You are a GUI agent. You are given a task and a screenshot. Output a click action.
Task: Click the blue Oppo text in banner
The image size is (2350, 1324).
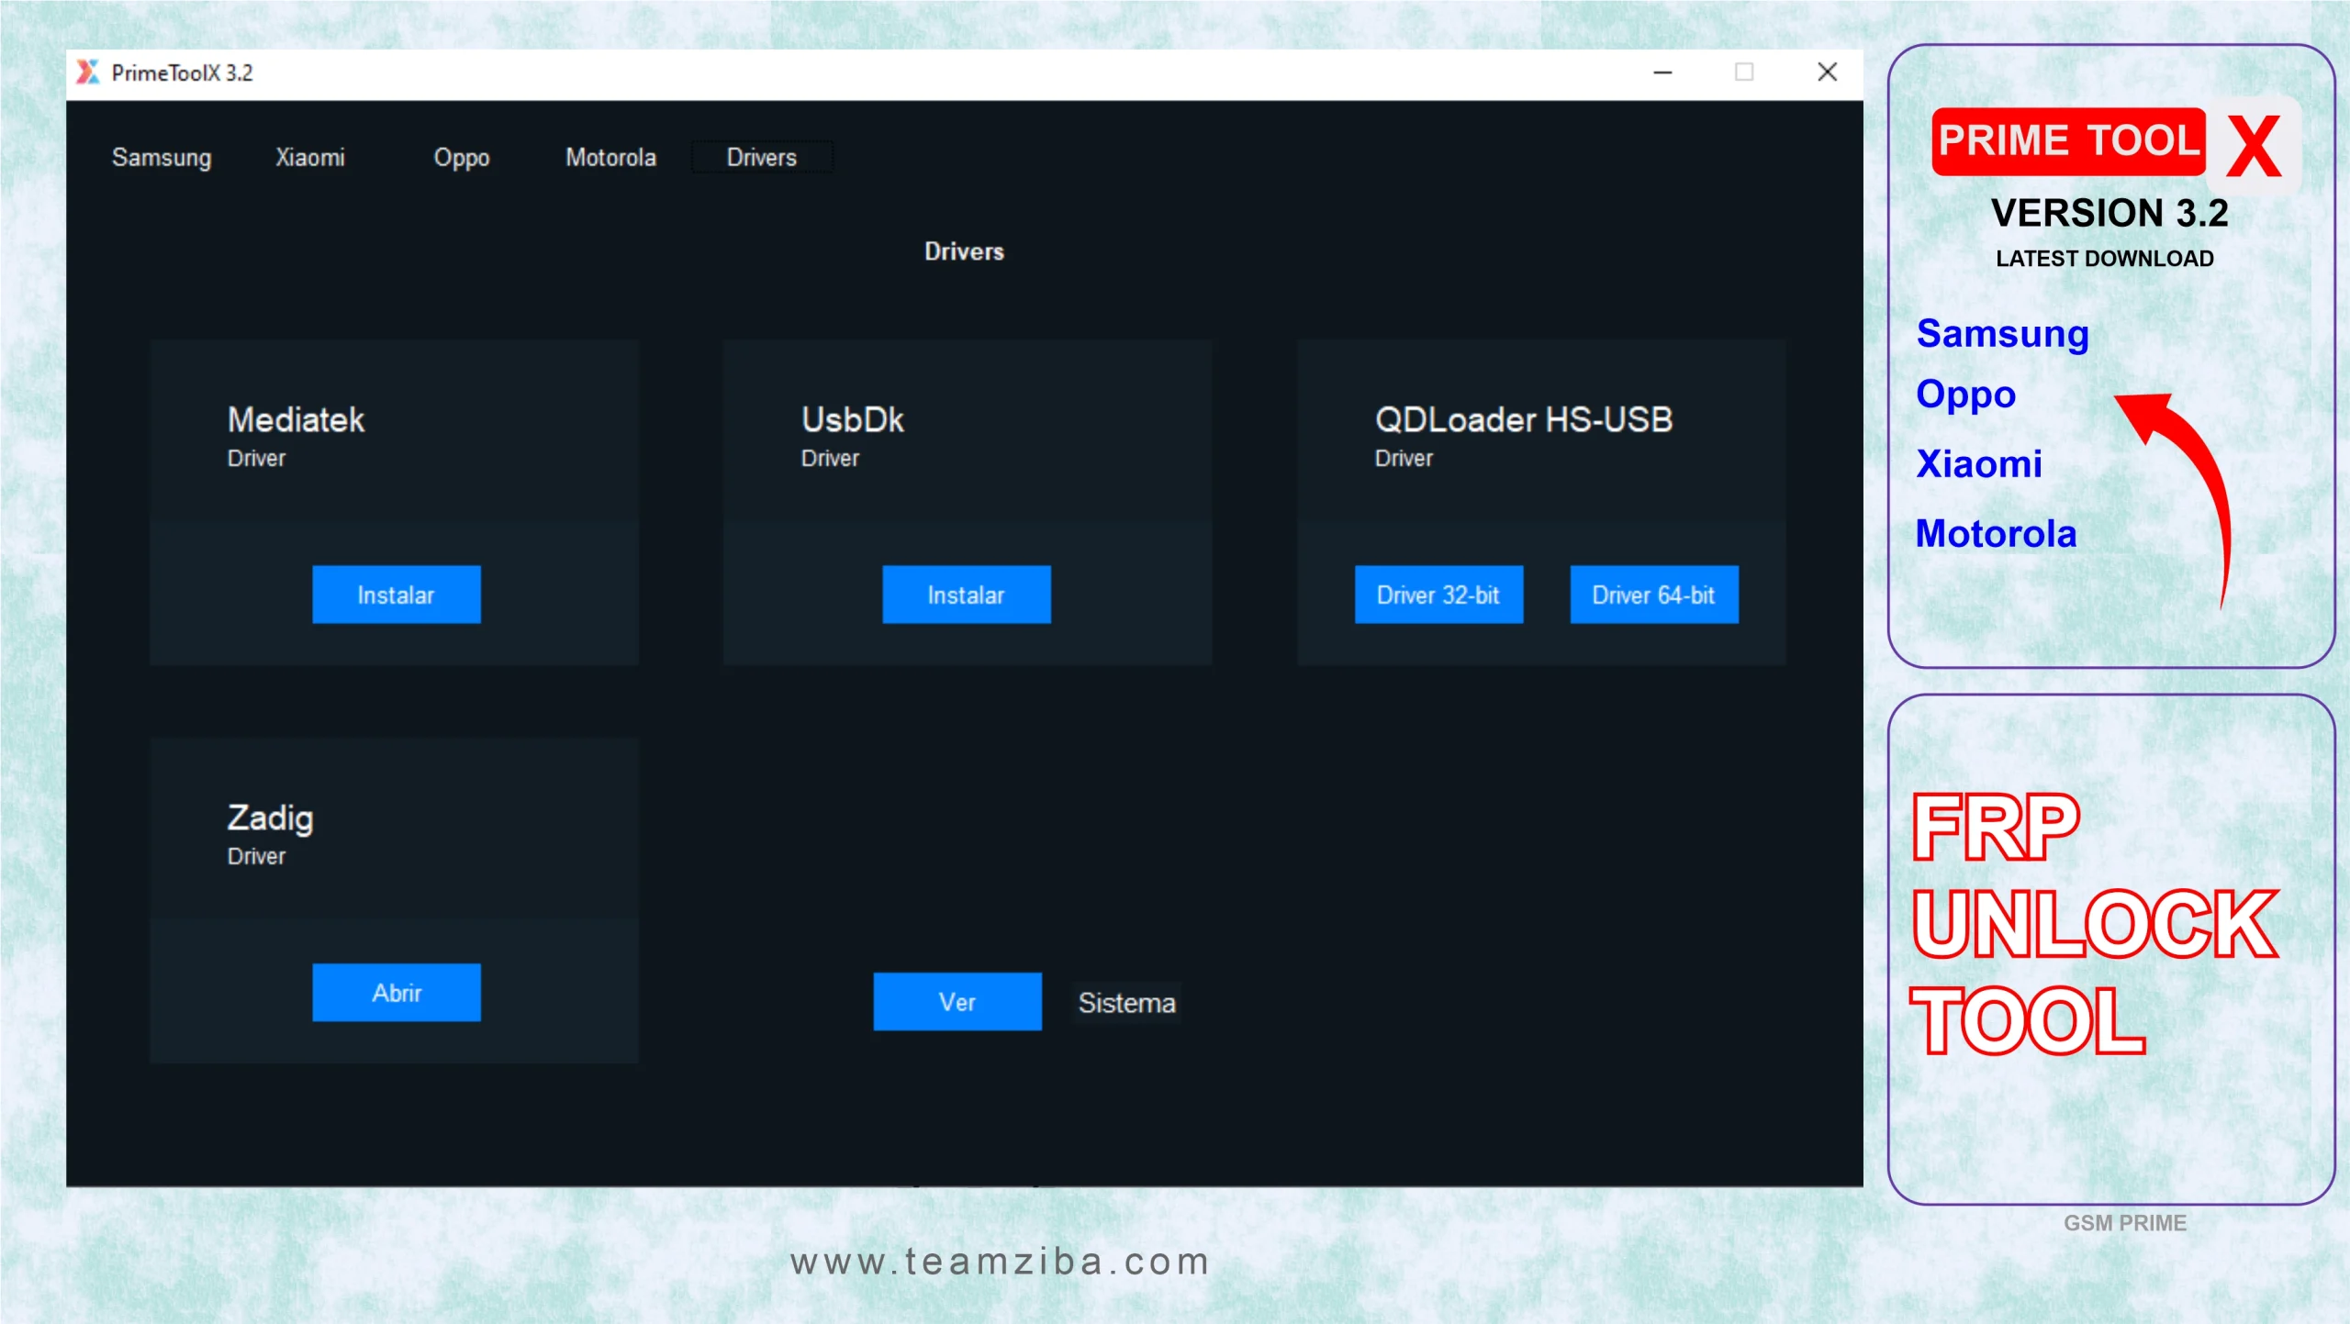1966,395
